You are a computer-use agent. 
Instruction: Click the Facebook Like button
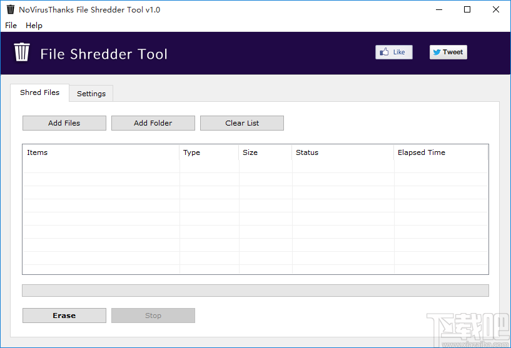[393, 52]
